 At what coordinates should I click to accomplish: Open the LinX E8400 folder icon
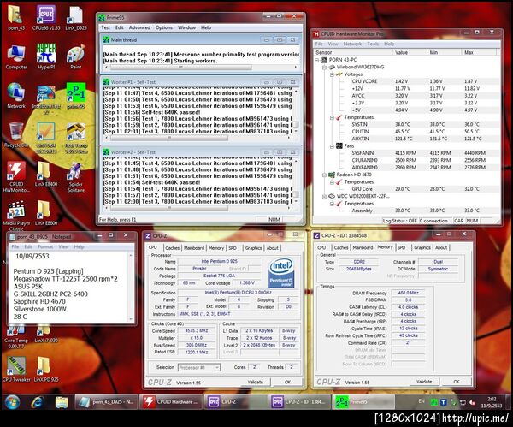click(46, 174)
